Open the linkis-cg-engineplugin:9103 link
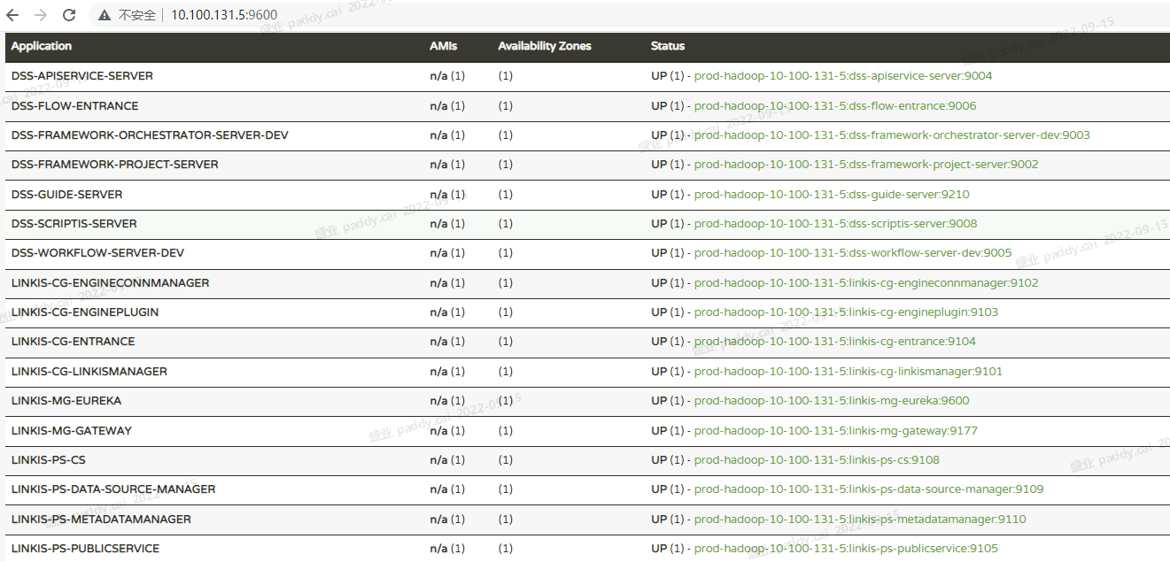Viewport: 1170px width, 562px height. click(x=846, y=312)
